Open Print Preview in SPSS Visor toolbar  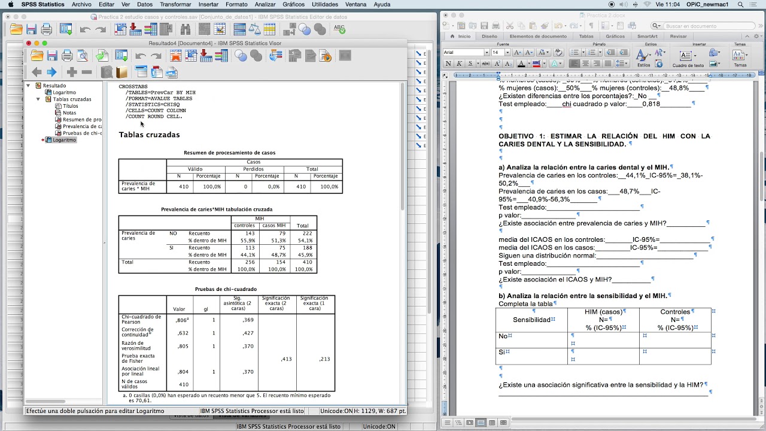pyautogui.click(x=82, y=56)
